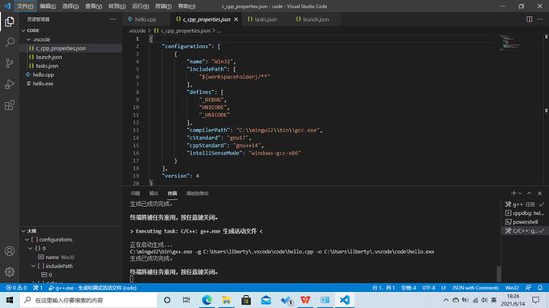This screenshot has height=308, width=549.
Task: Open Windows Start menu
Action: [x=10, y=300]
